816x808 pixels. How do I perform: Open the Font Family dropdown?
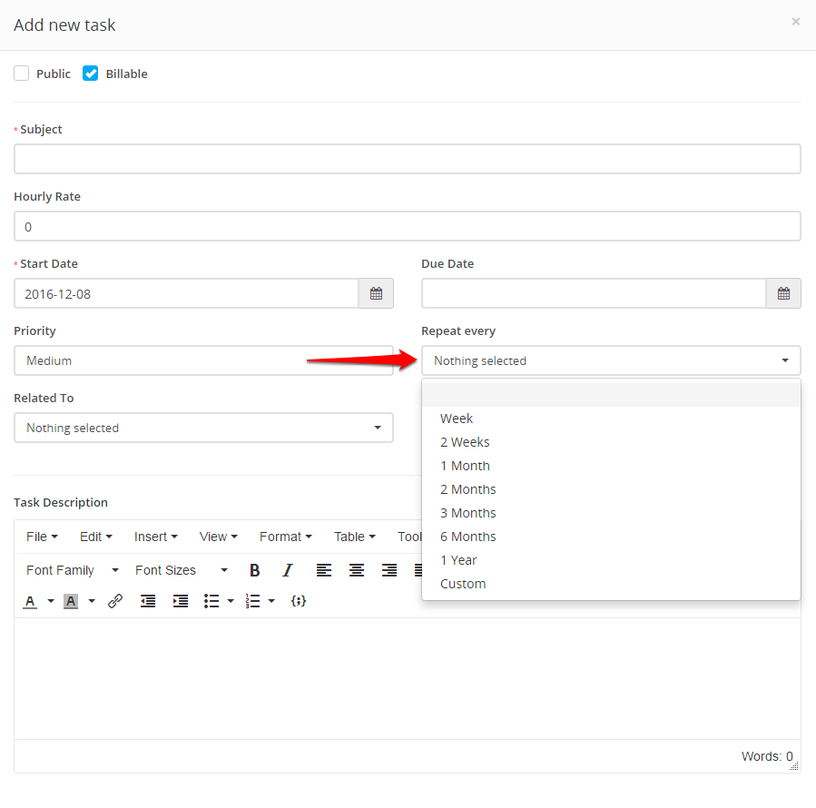point(73,571)
